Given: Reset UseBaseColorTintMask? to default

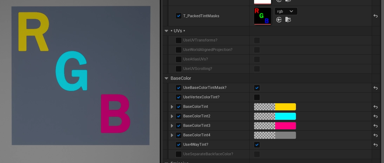Looking at the screenshot, I should coord(376,88).
